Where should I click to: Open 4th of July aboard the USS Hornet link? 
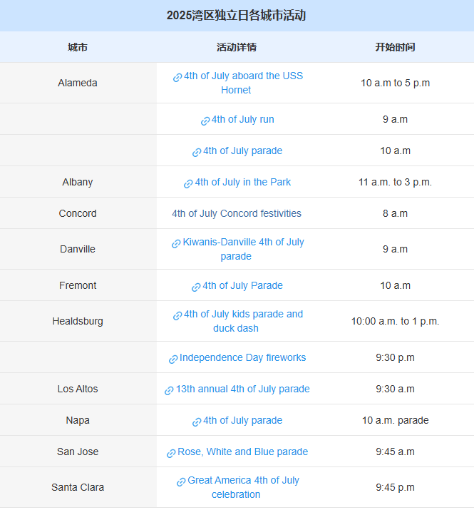(x=243, y=83)
